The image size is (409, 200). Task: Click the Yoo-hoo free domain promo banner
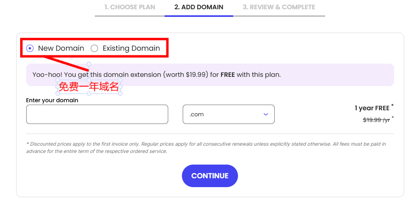coord(242,75)
